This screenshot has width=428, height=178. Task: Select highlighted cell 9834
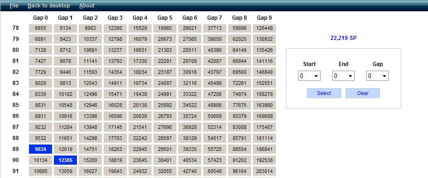point(41,149)
